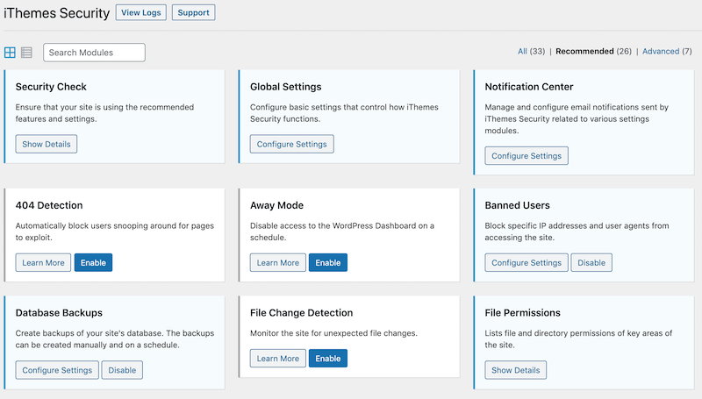
Task: Click text 'Create backups of your site's database'
Action: coord(89,333)
